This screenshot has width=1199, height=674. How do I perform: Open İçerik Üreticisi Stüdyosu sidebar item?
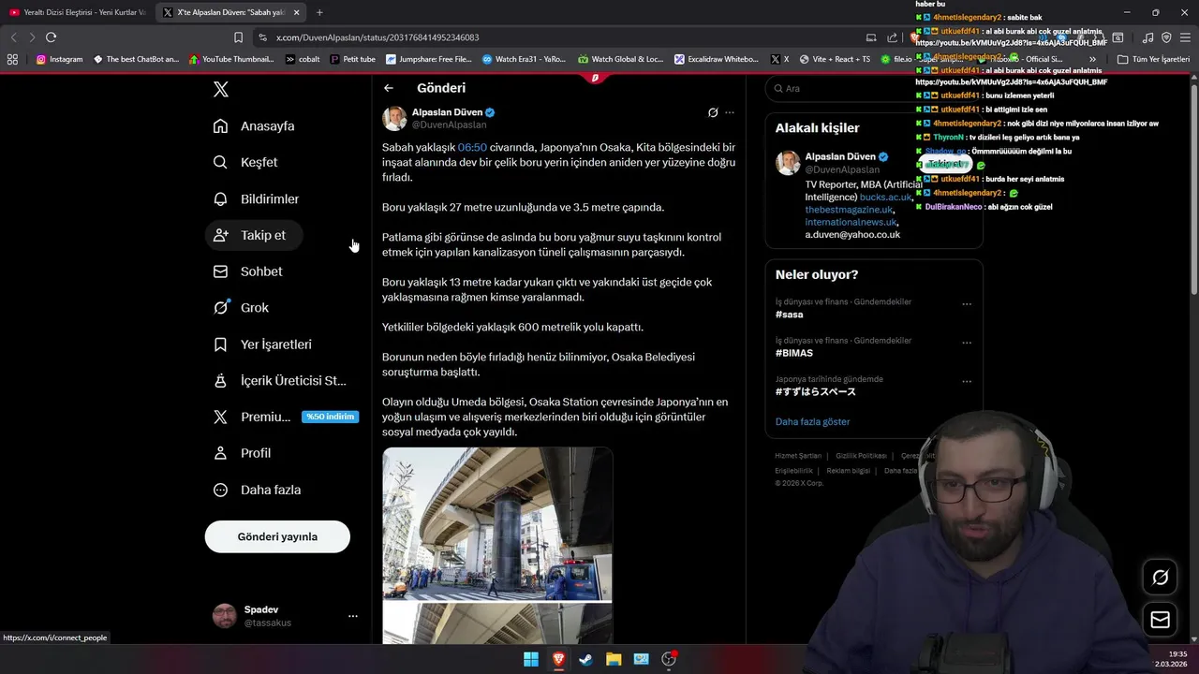pos(280,381)
